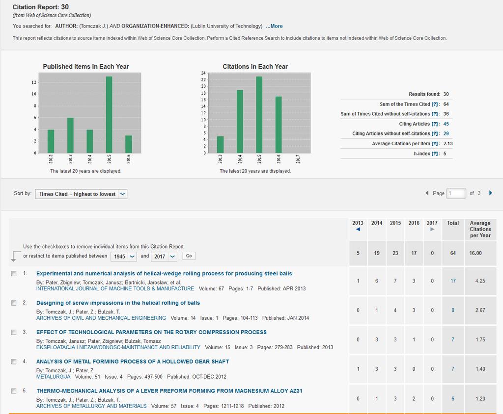The width and height of the screenshot is (503, 414).
Task: Open the Sort by dropdown
Action: (81, 194)
